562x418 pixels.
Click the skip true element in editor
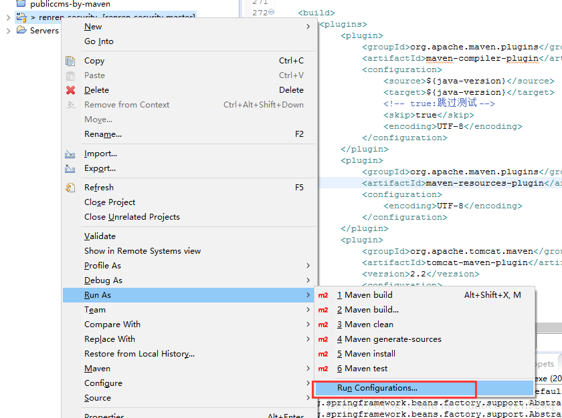[429, 115]
